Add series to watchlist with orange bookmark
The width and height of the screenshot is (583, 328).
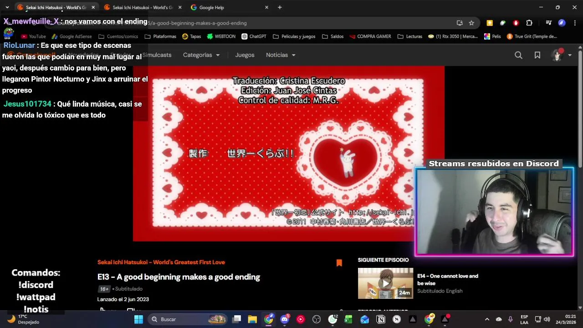click(x=339, y=263)
